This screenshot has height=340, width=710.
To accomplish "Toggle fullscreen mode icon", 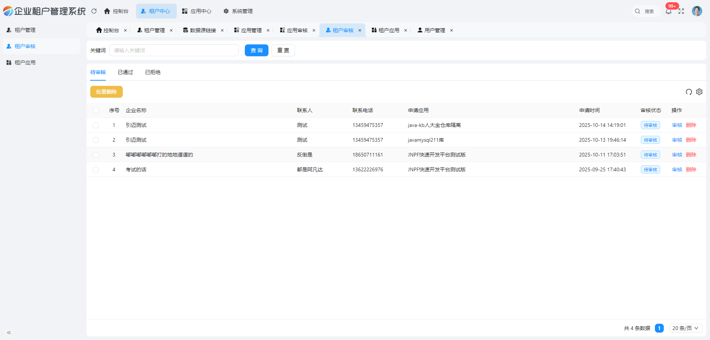I will (681, 11).
